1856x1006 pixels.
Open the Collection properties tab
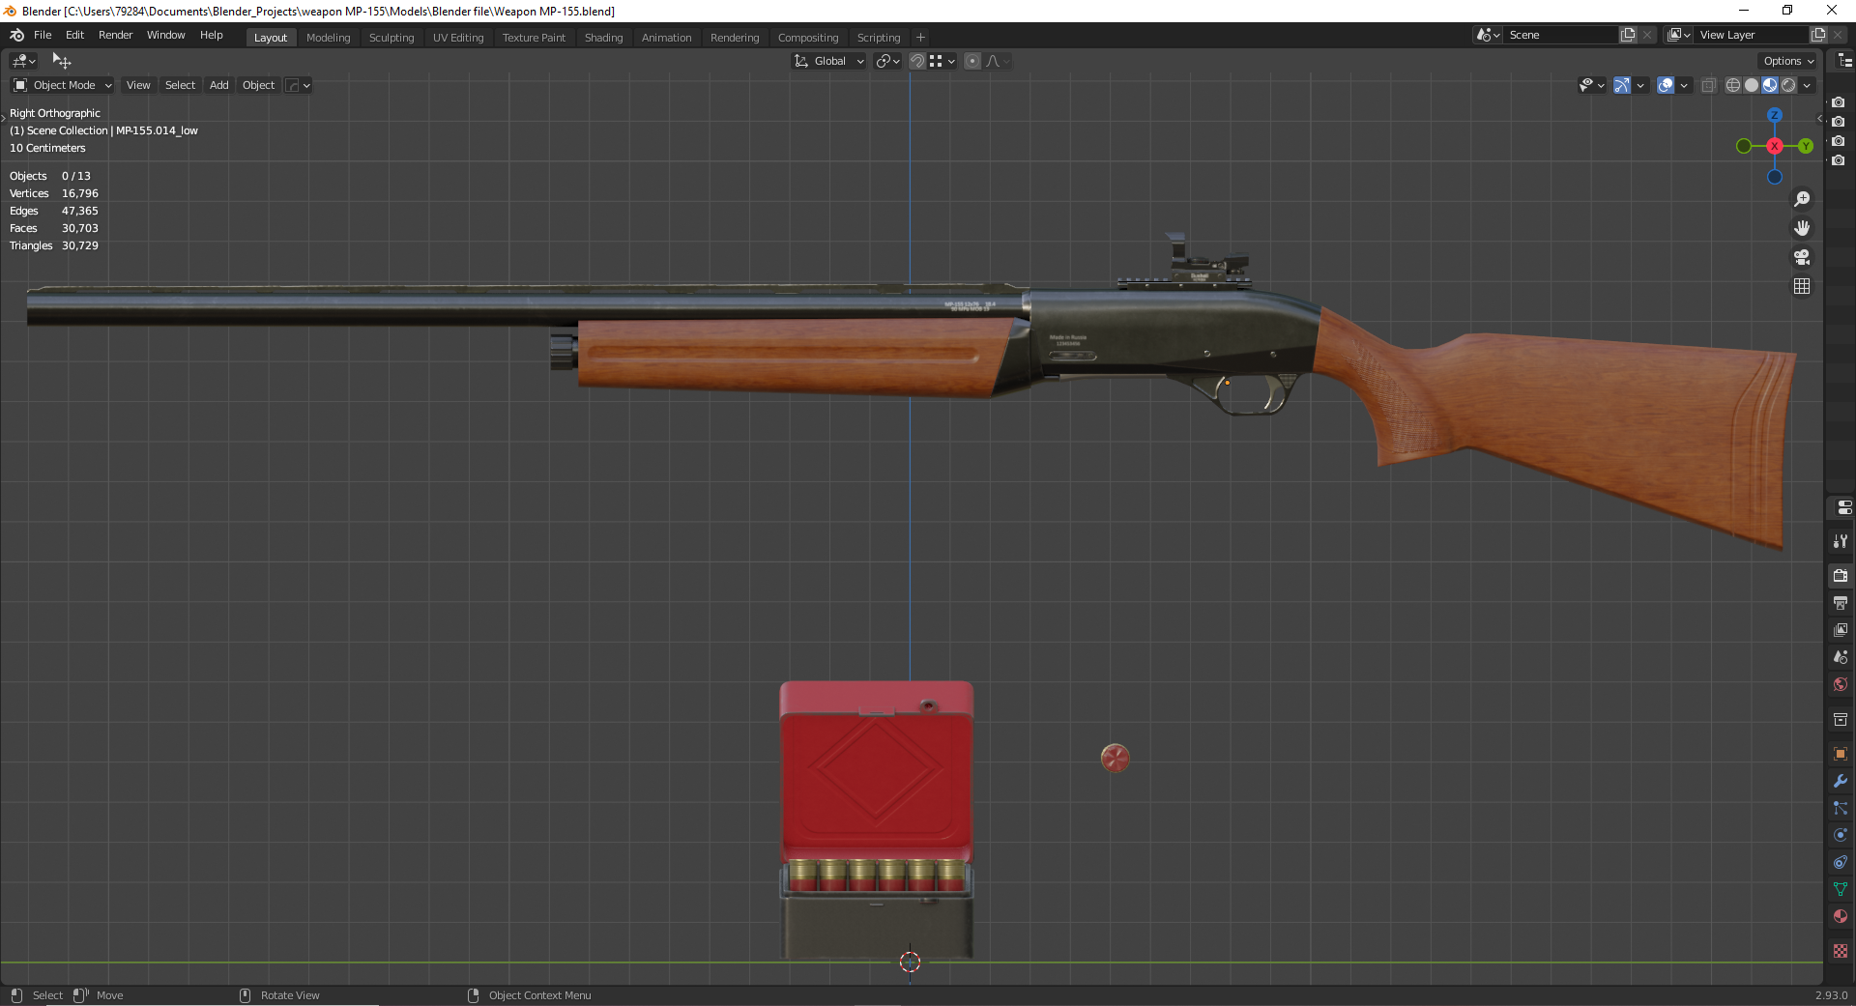[1841, 719]
